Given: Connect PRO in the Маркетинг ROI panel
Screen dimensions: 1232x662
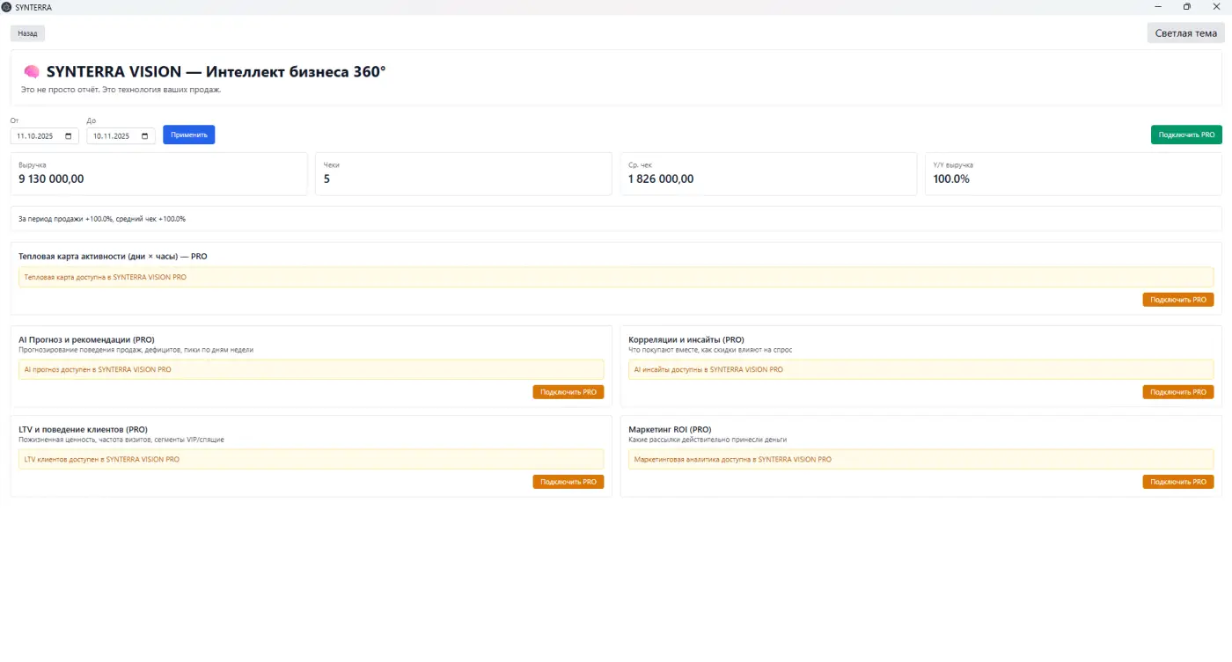Looking at the screenshot, I should (1177, 482).
